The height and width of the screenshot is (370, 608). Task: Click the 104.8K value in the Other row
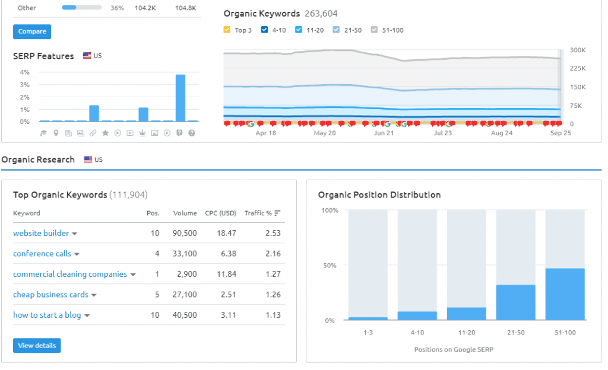185,8
